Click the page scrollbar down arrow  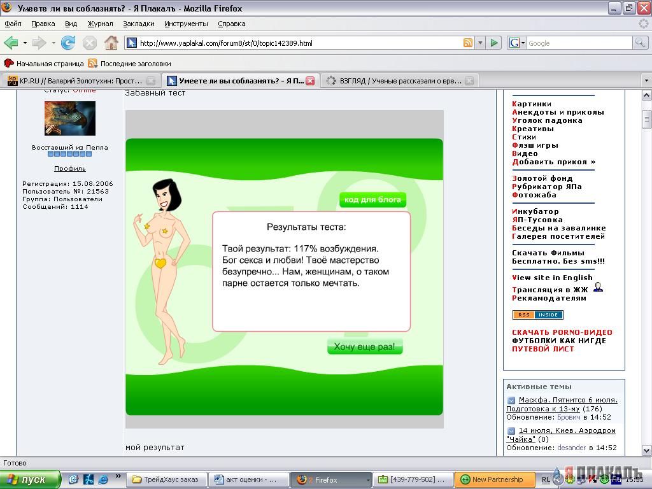coord(646,450)
